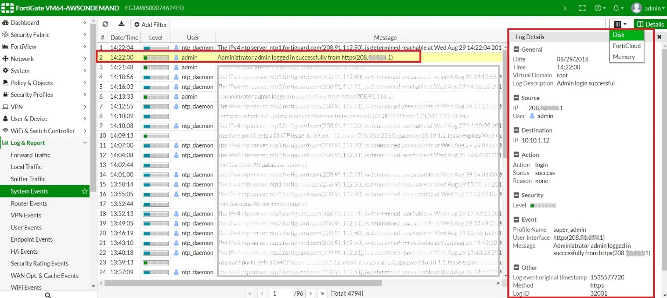Click the WiFi & Switch Controller icon
The width and height of the screenshot is (667, 298).
pyautogui.click(x=6, y=131)
